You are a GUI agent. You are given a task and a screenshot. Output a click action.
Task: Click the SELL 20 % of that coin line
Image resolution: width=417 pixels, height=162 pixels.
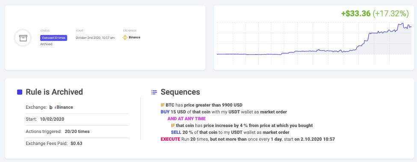(230, 132)
